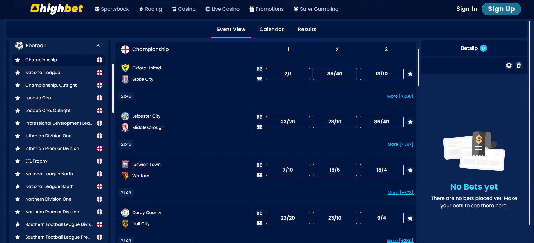Select the 85/40 draw odds for Oxford United match
The image size is (534, 243).
(335, 74)
